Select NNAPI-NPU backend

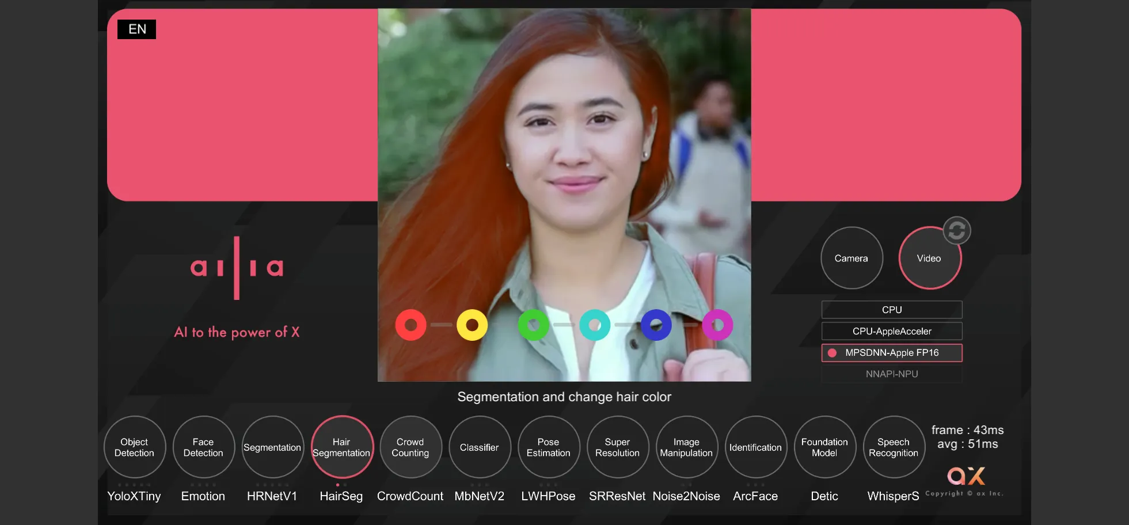pos(892,374)
